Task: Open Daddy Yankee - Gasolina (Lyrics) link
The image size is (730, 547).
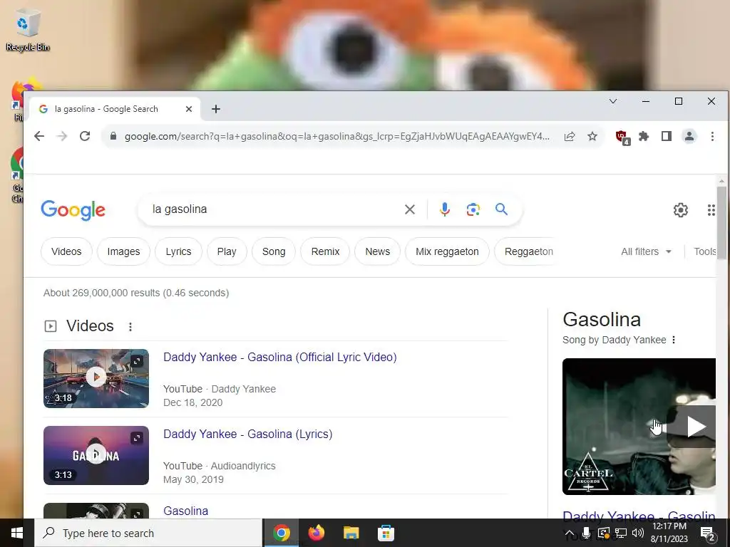Action: pyautogui.click(x=247, y=434)
